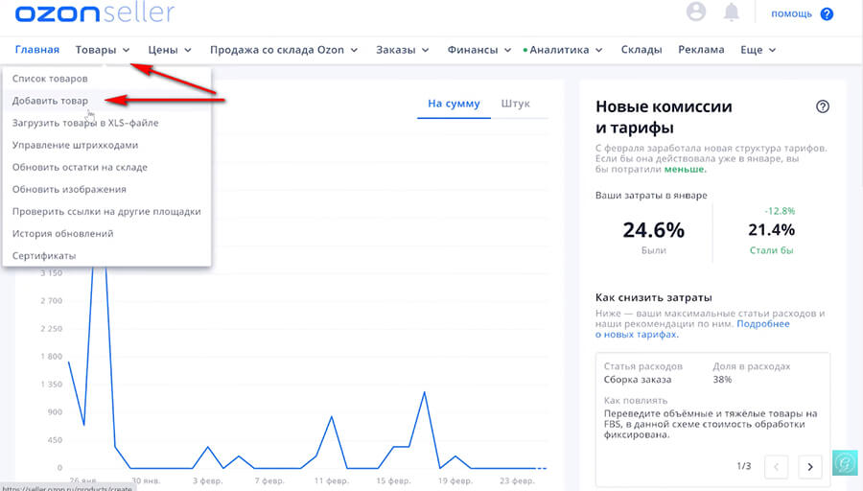This screenshot has height=491, width=863.
Task: Open the Финансы dropdown in navigation
Action: pos(479,50)
